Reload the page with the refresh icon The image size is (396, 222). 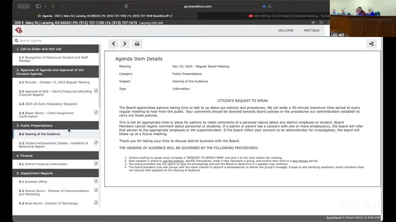point(270,6)
